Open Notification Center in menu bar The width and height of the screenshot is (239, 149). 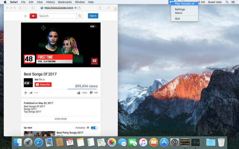233,2
